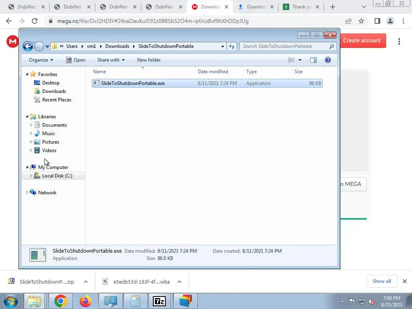The height and width of the screenshot is (309, 412).
Task: Click New folder in the toolbar
Action: (x=149, y=60)
